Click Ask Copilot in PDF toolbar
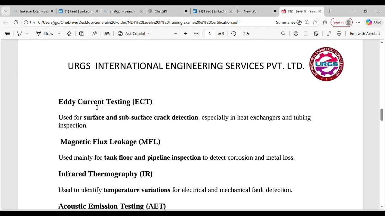This screenshot has height=216, width=385. (x=132, y=34)
